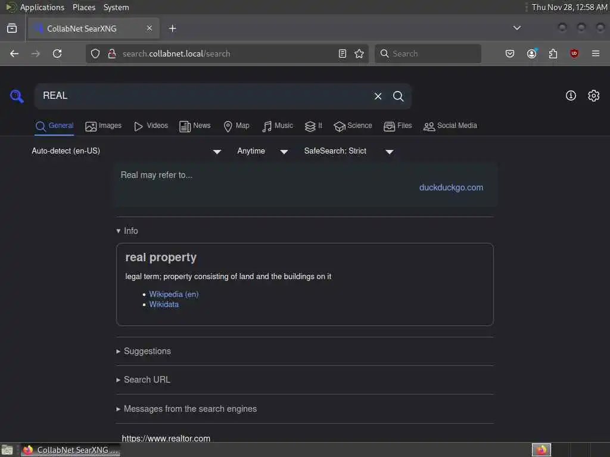The height and width of the screenshot is (457, 610).
Task: Switch to Social Media category tab
Action: tap(450, 126)
